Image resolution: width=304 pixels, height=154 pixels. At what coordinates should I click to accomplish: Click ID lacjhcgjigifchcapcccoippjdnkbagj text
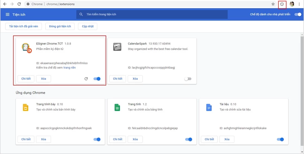pyautogui.click(x=151, y=68)
